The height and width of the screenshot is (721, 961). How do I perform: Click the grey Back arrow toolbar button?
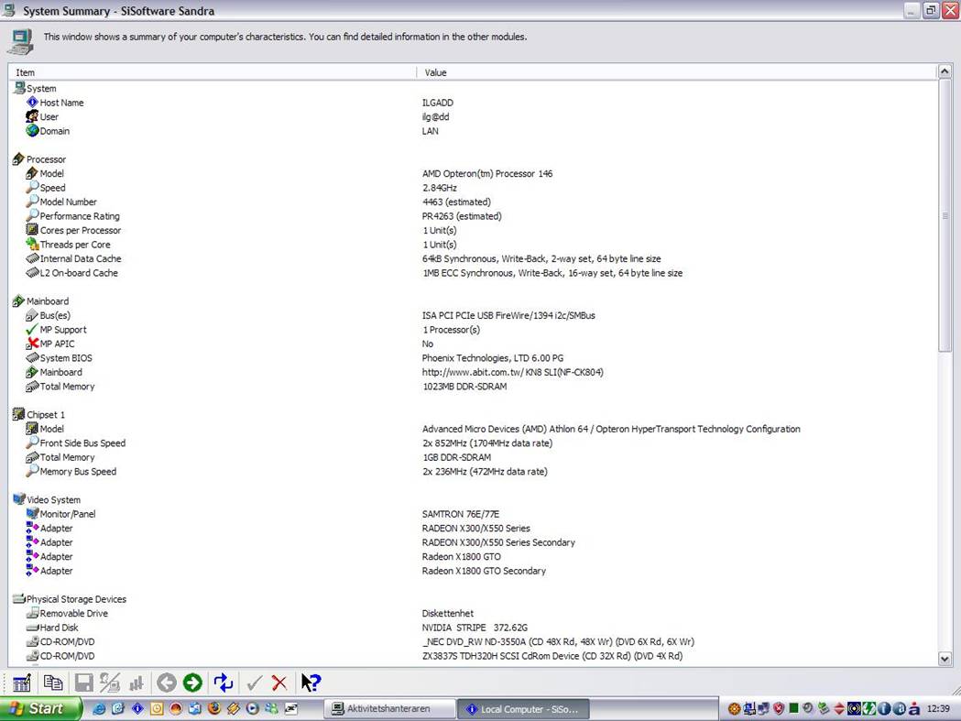[166, 683]
